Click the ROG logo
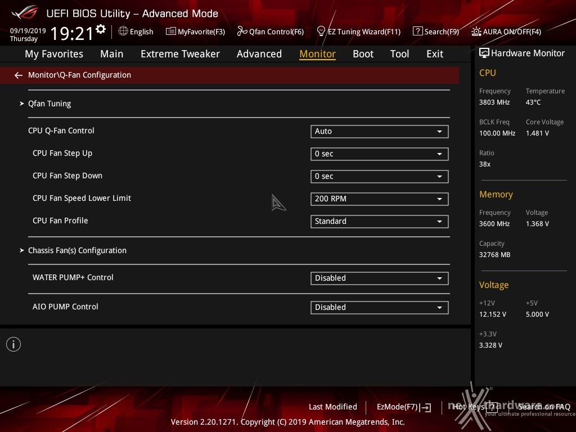This screenshot has height=432, width=576. tap(25, 13)
